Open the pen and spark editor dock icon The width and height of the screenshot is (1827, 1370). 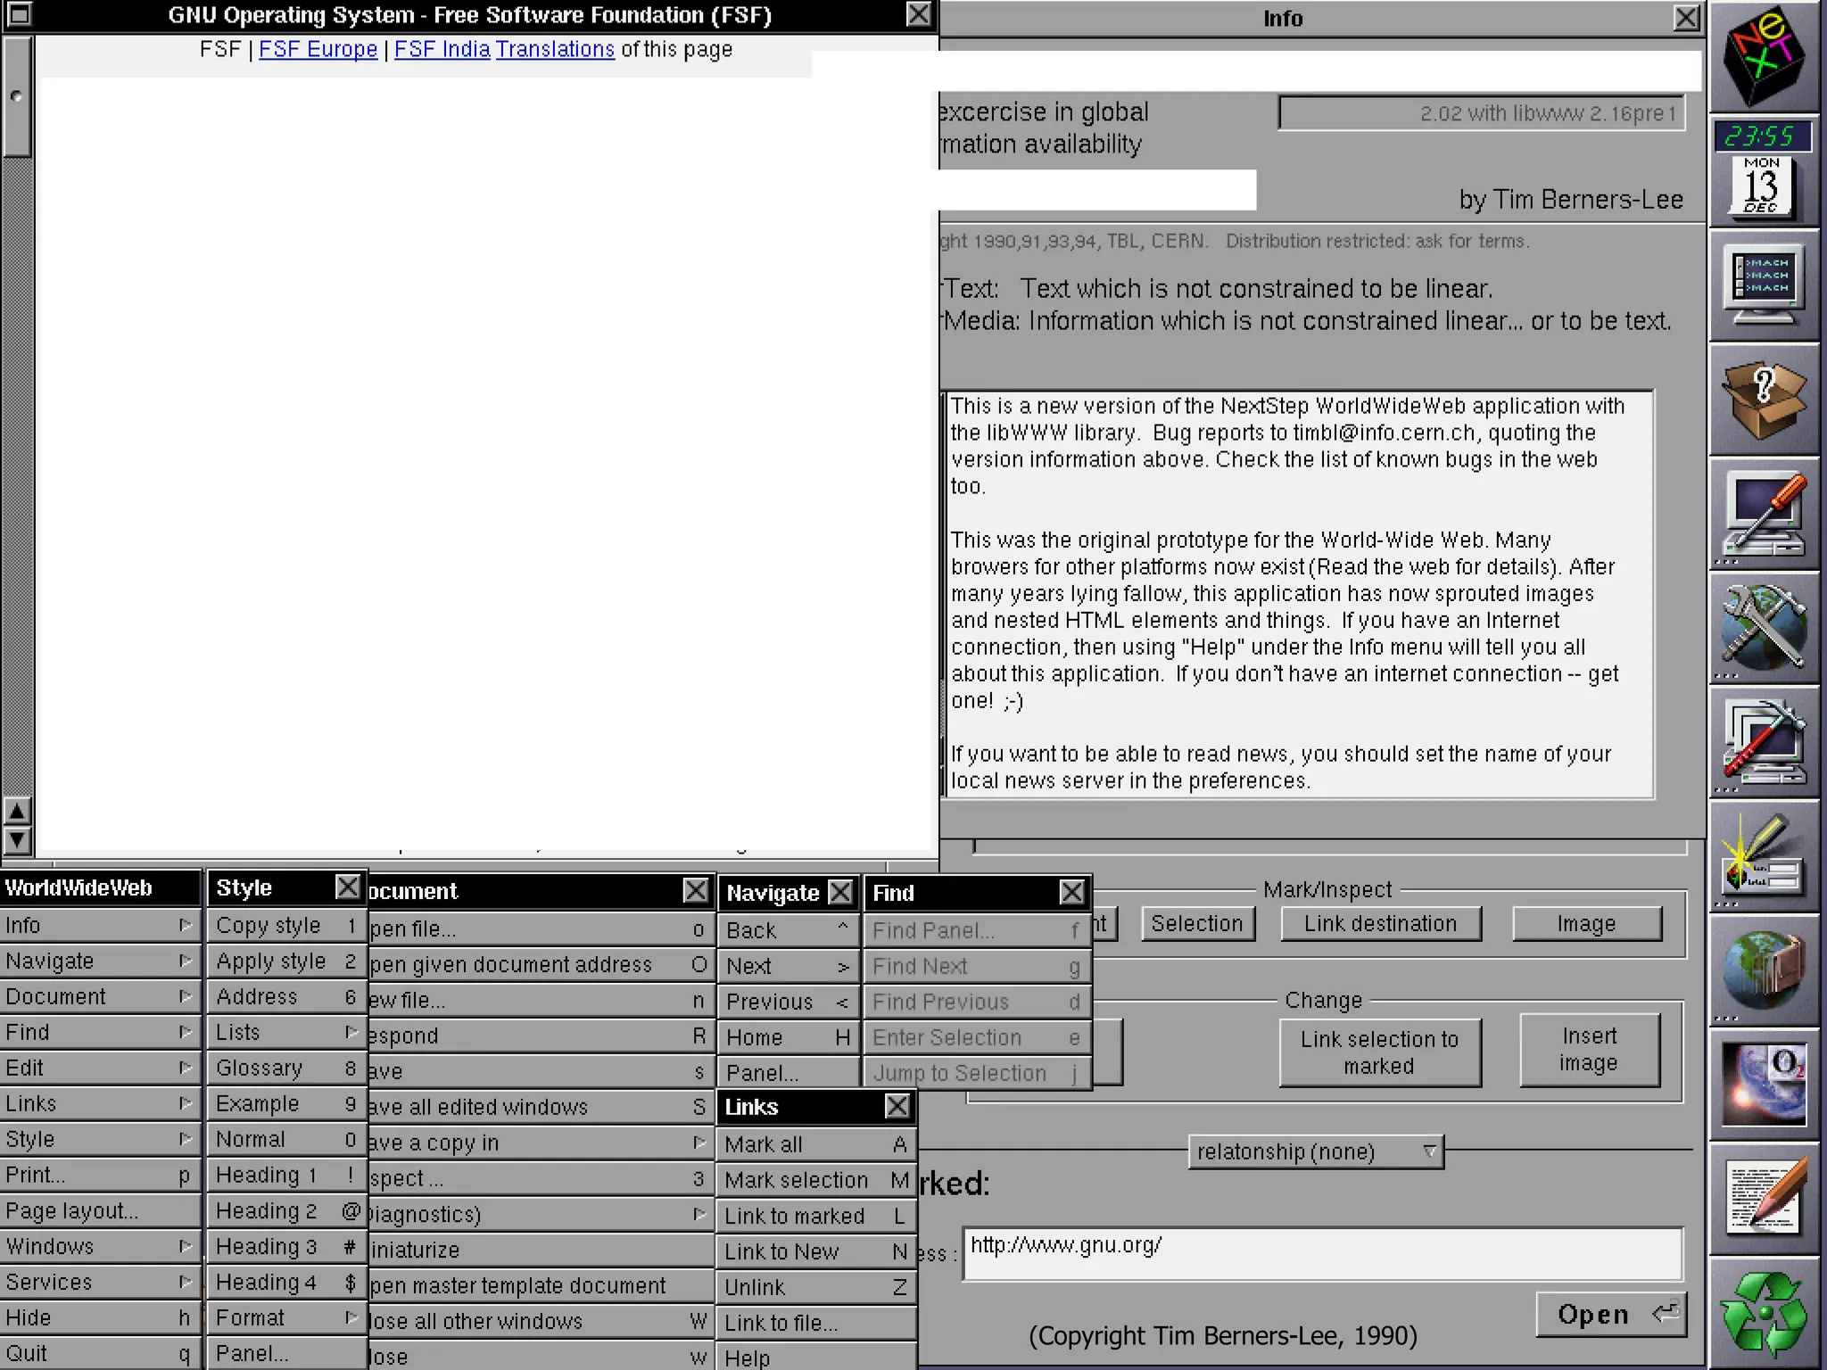[x=1764, y=856]
